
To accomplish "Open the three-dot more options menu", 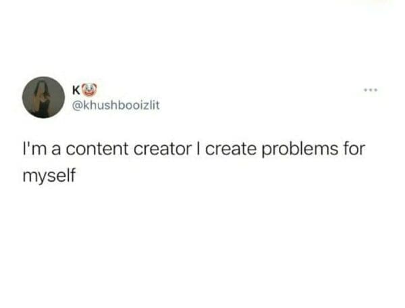I will [x=371, y=91].
